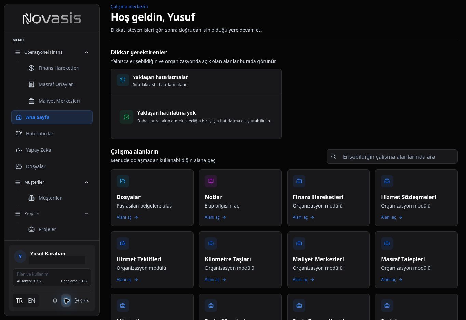Click the briefcase icon on Finans Hareketleri card
The height and width of the screenshot is (320, 466).
299,181
